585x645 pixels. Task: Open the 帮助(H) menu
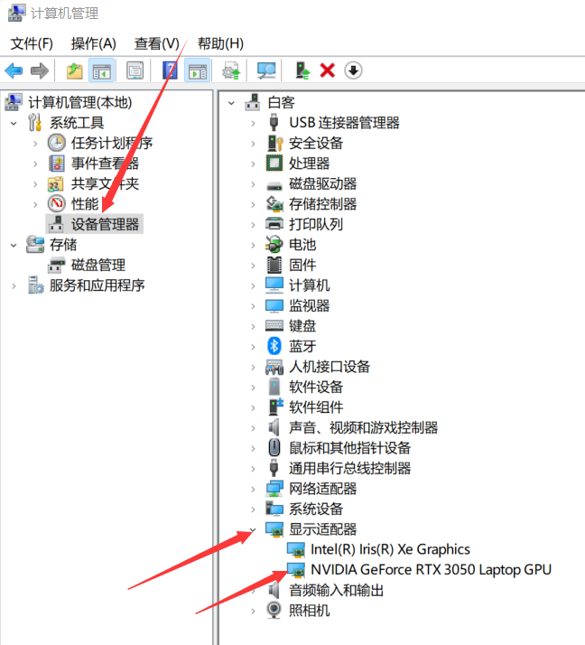pyautogui.click(x=220, y=43)
